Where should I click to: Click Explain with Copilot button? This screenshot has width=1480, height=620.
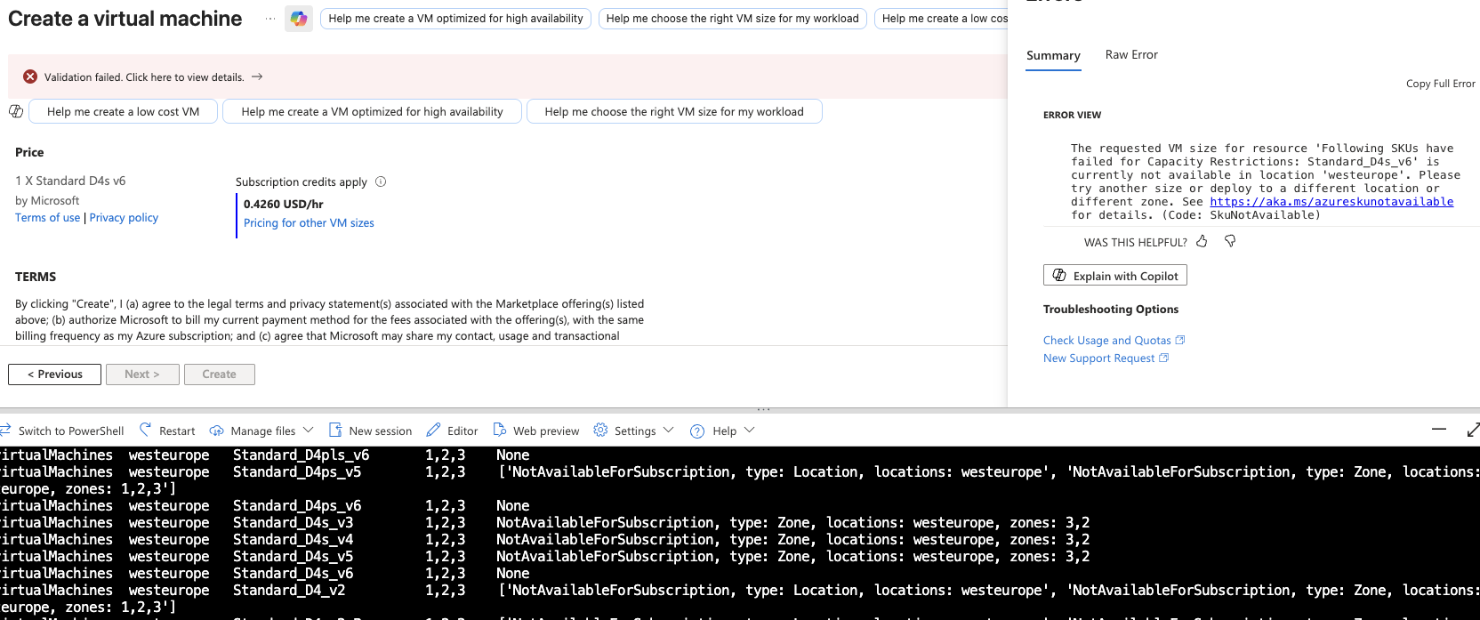point(1115,276)
